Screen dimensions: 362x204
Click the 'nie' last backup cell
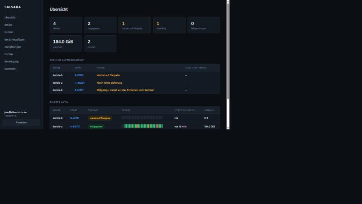point(176,118)
